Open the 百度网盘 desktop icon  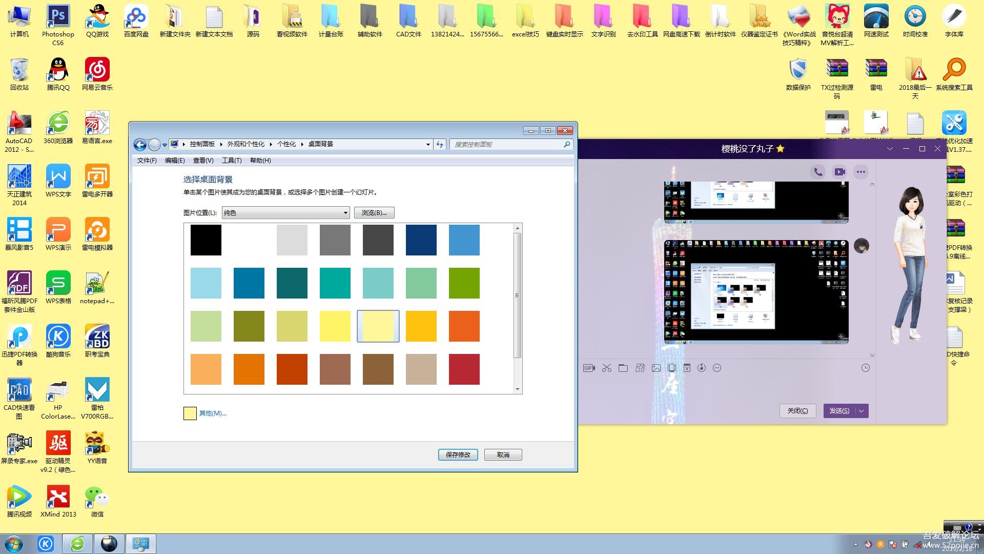pyautogui.click(x=136, y=21)
